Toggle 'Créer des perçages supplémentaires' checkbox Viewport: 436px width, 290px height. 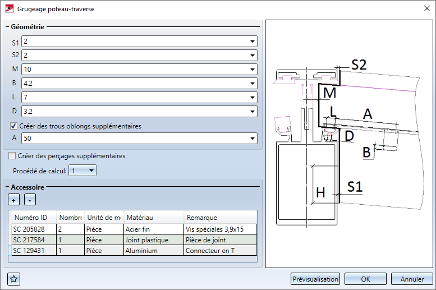[x=12, y=156]
